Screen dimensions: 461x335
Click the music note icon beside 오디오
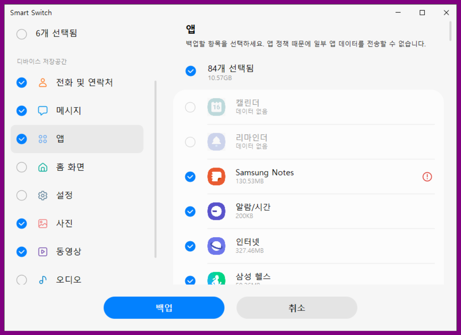coord(43,280)
